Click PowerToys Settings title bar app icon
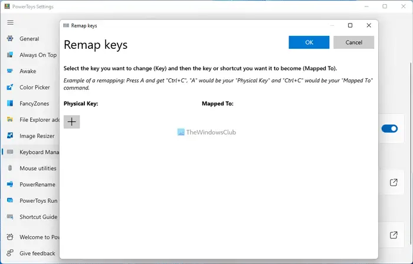 (x=7, y=6)
